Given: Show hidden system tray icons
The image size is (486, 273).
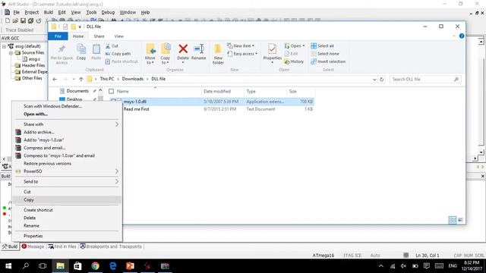Looking at the screenshot, I should [381, 266].
